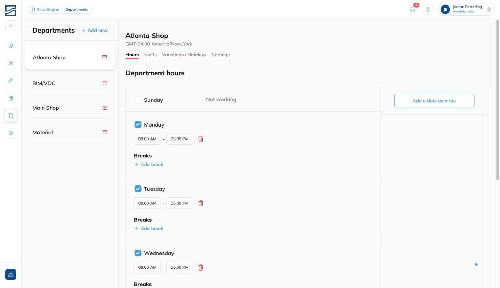Switch to the Shifts tab

pyautogui.click(x=151, y=55)
